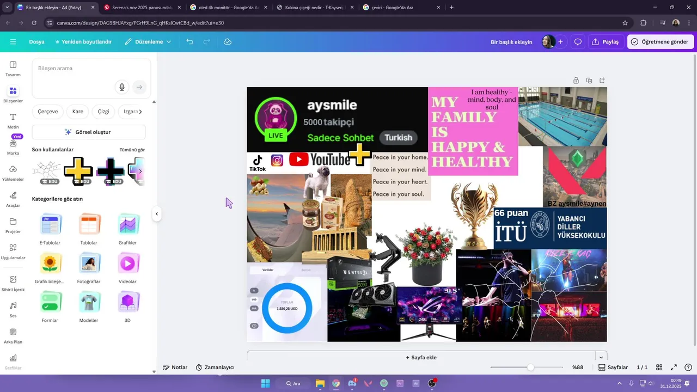
Task: Open the Yeniden boyutlandır menu
Action: (x=83, y=42)
